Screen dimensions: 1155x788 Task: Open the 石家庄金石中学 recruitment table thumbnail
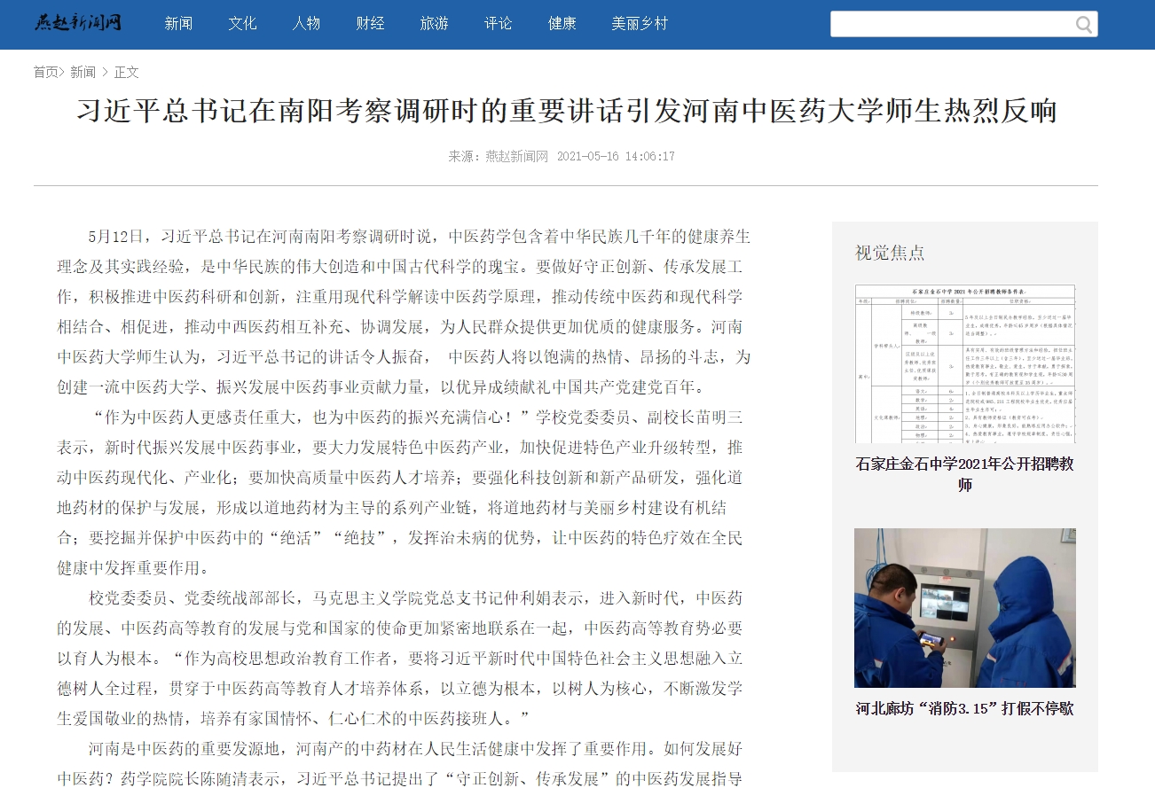[x=964, y=363]
